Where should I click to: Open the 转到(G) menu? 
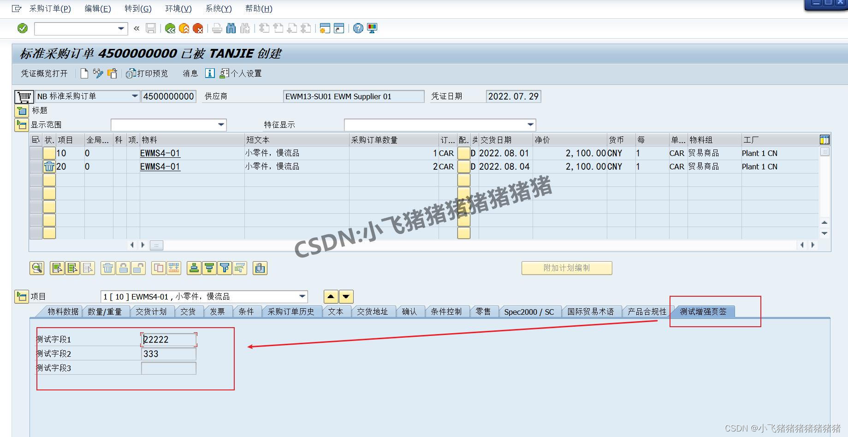[x=138, y=8]
